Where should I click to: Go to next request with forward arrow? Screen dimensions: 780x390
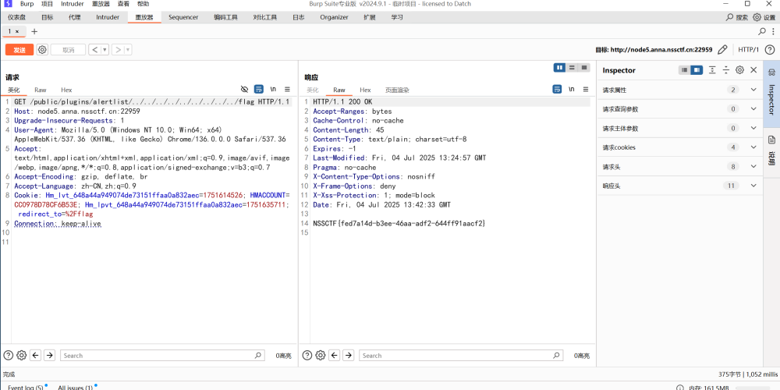tap(118, 50)
